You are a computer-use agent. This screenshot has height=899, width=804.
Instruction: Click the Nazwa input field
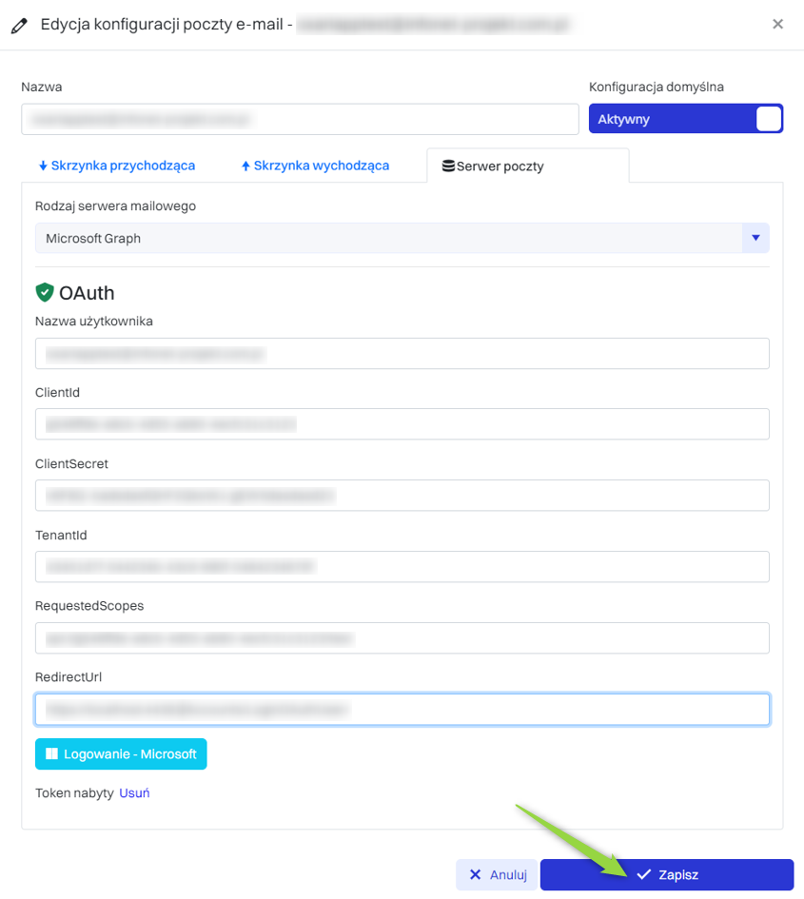coord(300,120)
